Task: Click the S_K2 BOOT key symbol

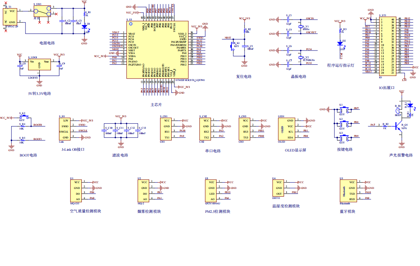Action: [x=24, y=117]
